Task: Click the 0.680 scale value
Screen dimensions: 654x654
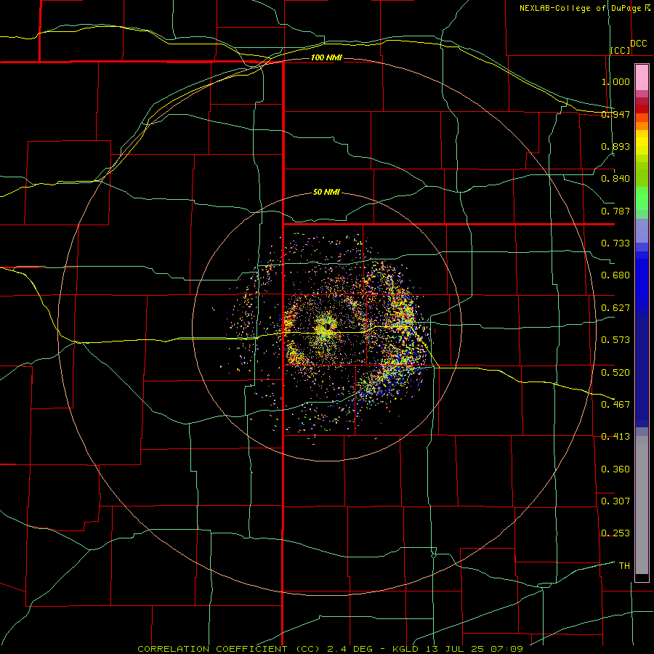Action: click(x=615, y=275)
